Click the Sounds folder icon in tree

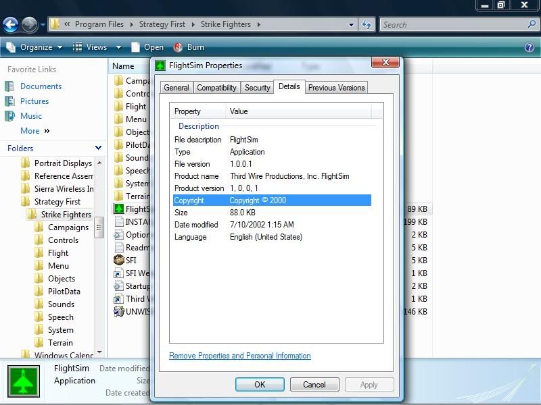pos(39,304)
